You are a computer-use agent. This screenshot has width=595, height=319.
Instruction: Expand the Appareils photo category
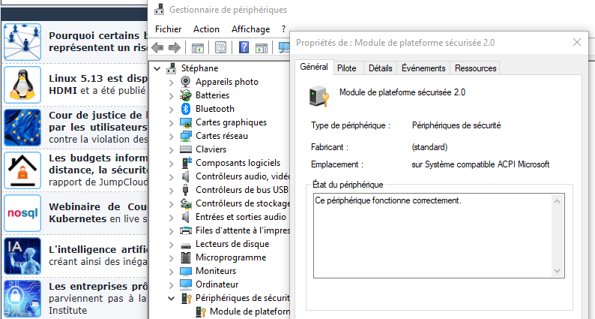pyautogui.click(x=172, y=82)
